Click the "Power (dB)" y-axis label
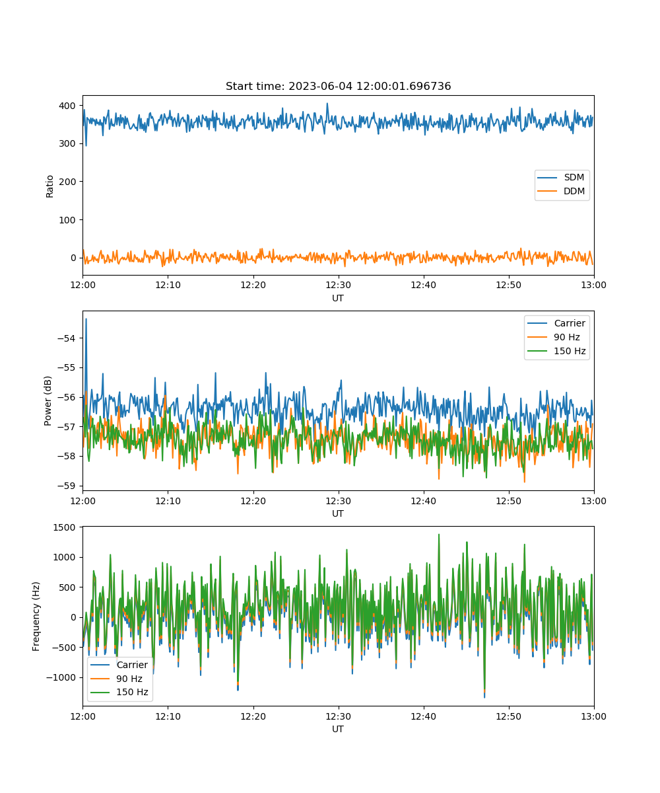Viewport: 660px width, 793px height. [48, 401]
